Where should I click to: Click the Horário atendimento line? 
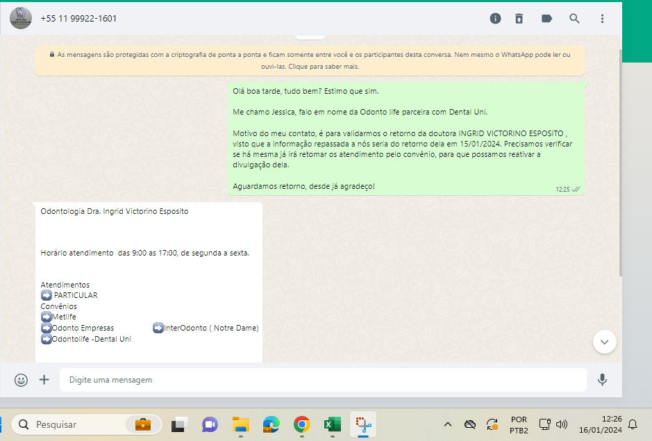pos(144,253)
